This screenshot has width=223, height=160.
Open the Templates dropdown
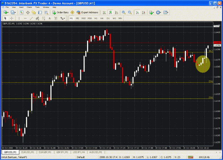(x=166, y=12)
